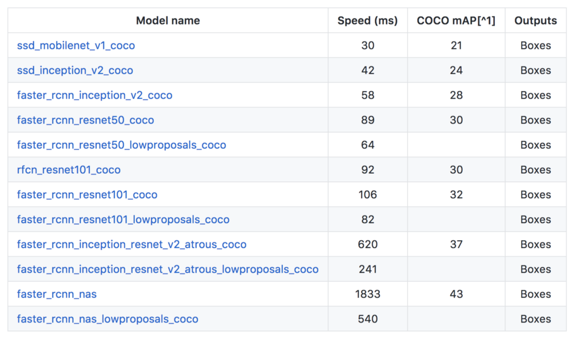Open faster_rcnn_resnet50_lowproposals_coco link
Screen dimensions: 572x338
pyautogui.click(x=121, y=145)
